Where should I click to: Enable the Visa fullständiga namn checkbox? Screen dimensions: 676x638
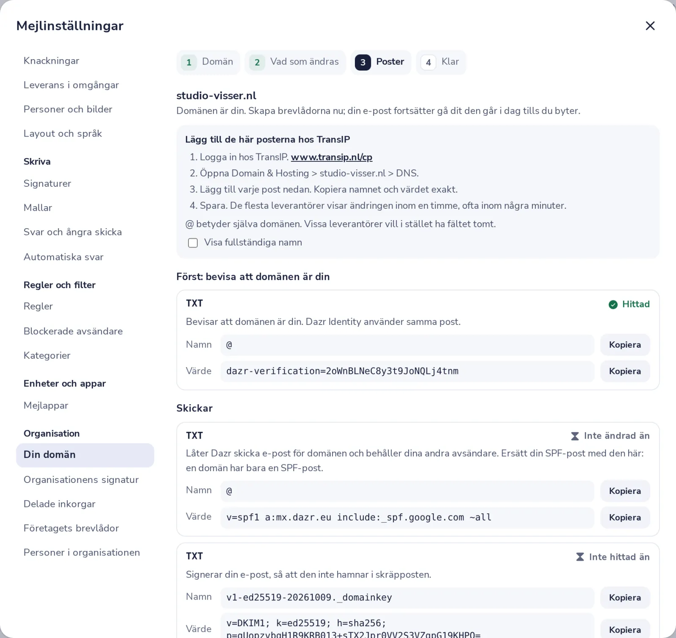point(193,243)
